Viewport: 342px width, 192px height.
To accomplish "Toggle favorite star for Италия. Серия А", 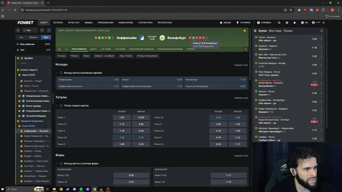I will click(18, 70).
